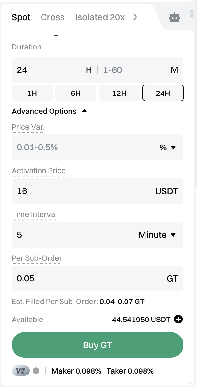Click the Price Var. underlined label
Image resolution: width=197 pixels, height=387 pixels.
point(28,127)
